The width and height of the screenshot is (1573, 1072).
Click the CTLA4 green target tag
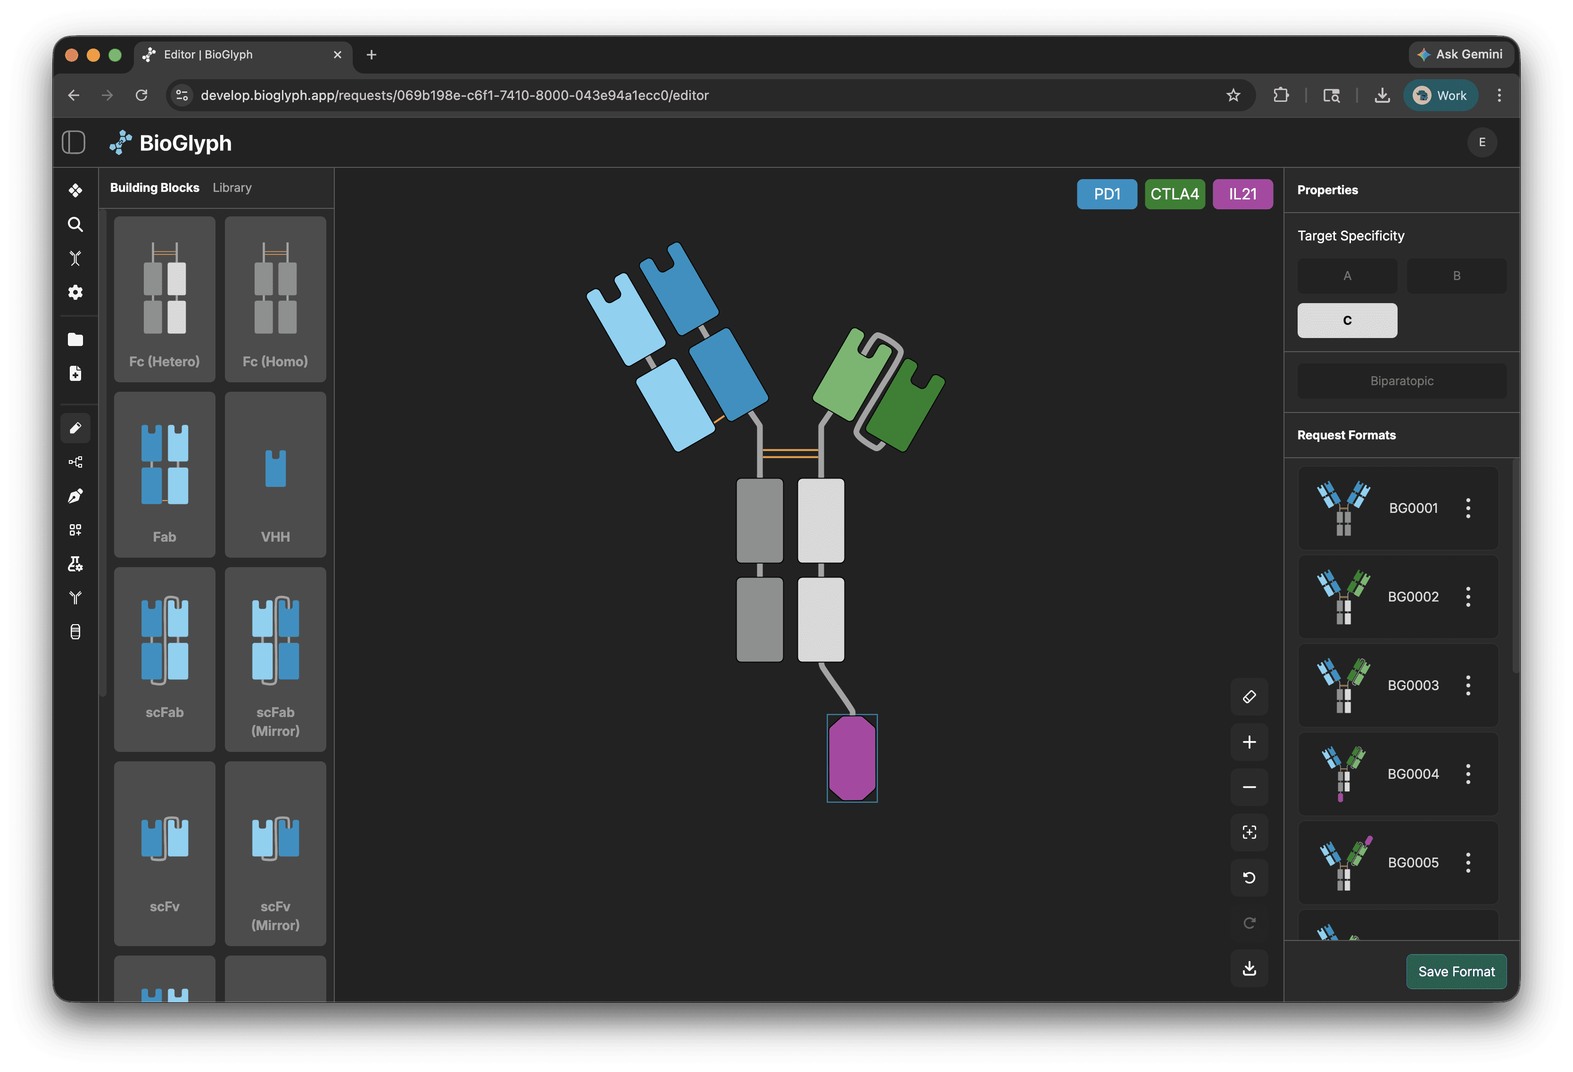coord(1175,194)
